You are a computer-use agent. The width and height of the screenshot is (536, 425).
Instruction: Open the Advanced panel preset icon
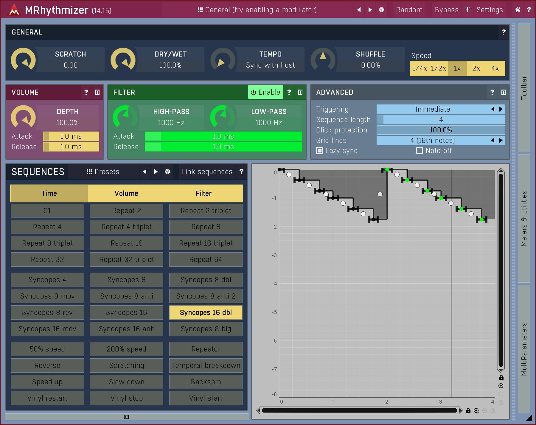click(x=503, y=92)
